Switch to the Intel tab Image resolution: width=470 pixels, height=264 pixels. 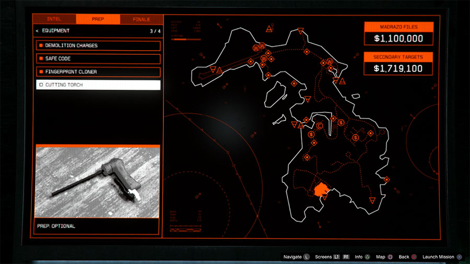click(54, 19)
